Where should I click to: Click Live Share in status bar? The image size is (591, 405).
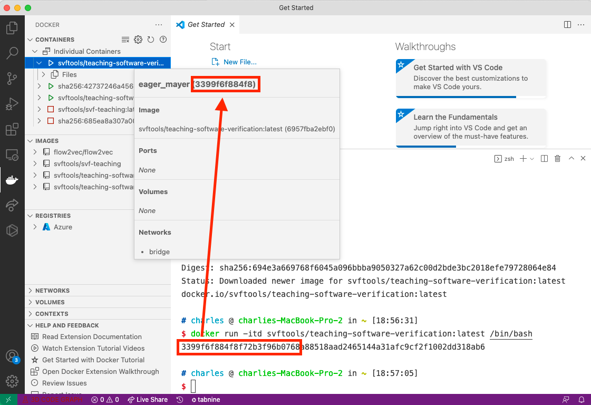click(148, 400)
